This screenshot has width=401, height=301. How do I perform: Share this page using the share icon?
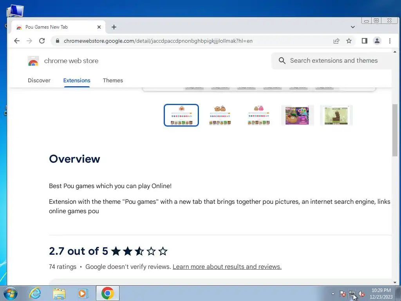click(336, 41)
